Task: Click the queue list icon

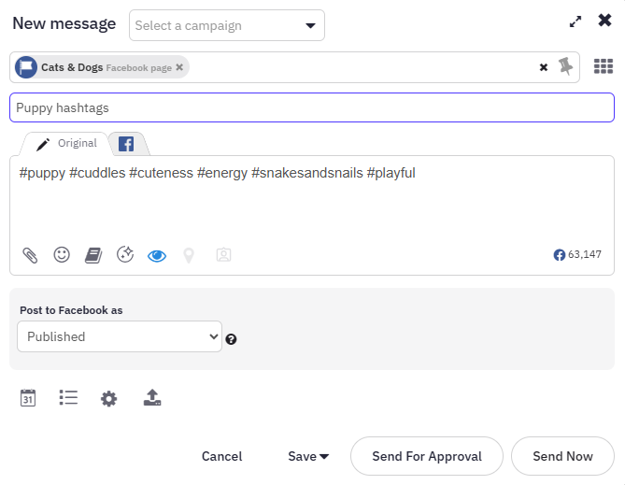Action: tap(68, 398)
